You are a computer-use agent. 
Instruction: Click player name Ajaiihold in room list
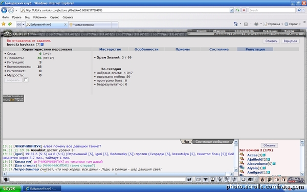(254, 159)
